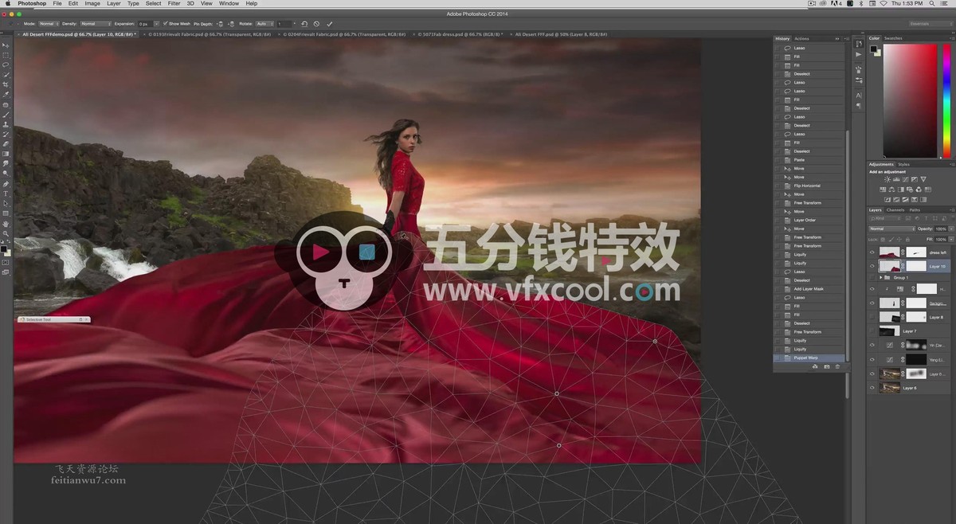The image size is (956, 524).
Task: Expand Group 1 folder in Layers
Action: point(880,278)
